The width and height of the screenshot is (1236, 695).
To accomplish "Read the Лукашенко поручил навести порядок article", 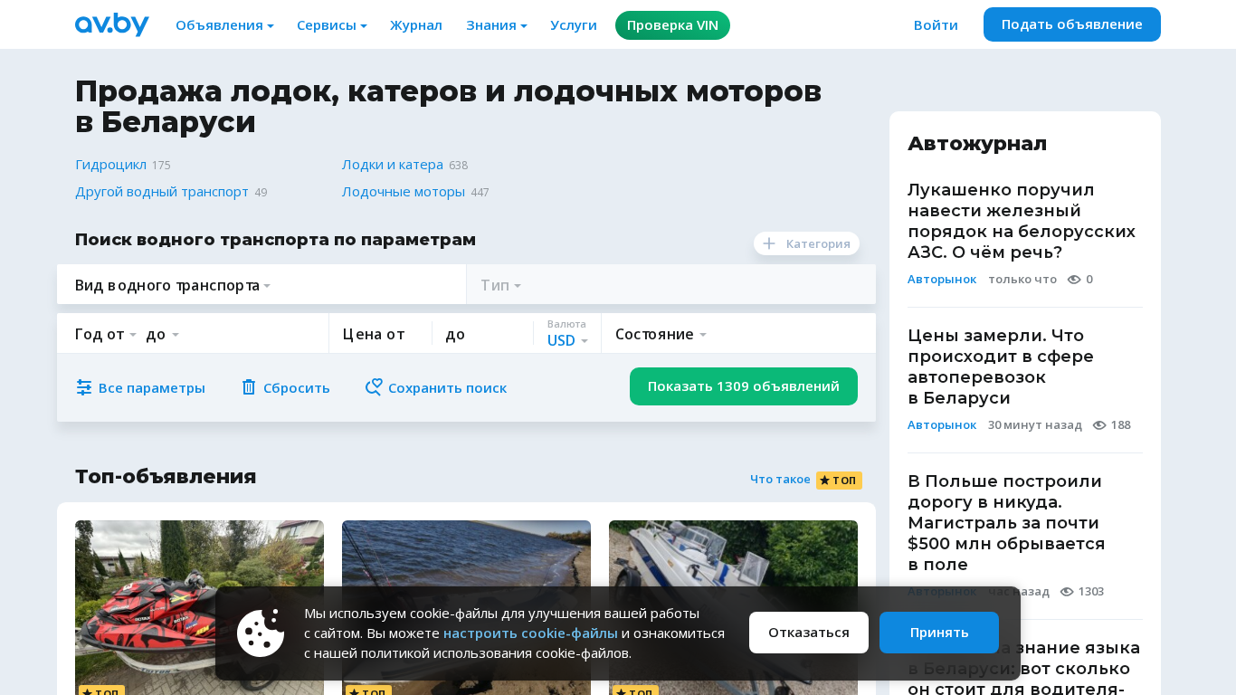I will (x=1022, y=221).
